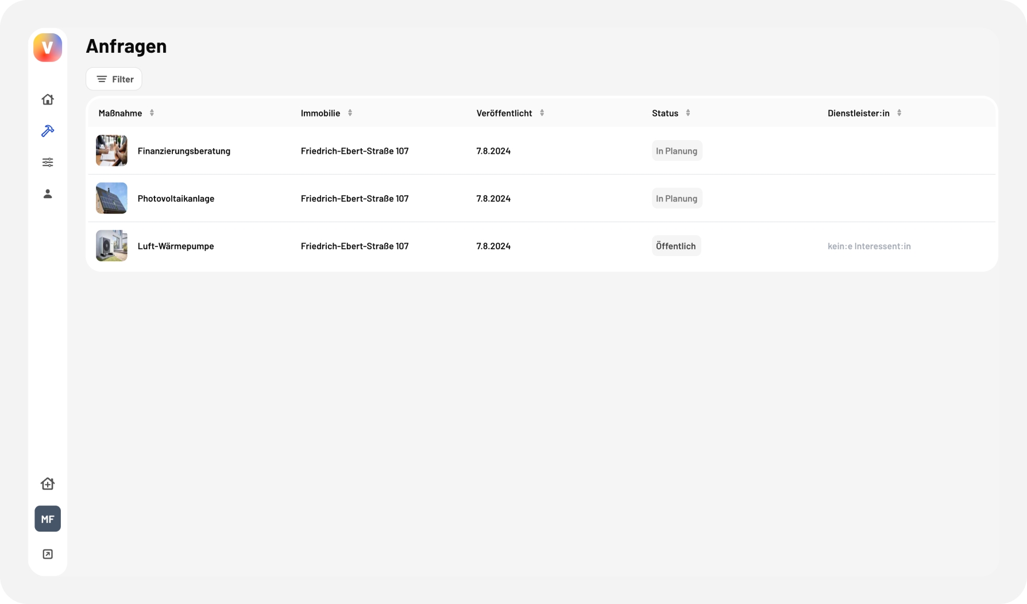
Task: Click the external link icon in sidebar
Action: click(x=48, y=554)
